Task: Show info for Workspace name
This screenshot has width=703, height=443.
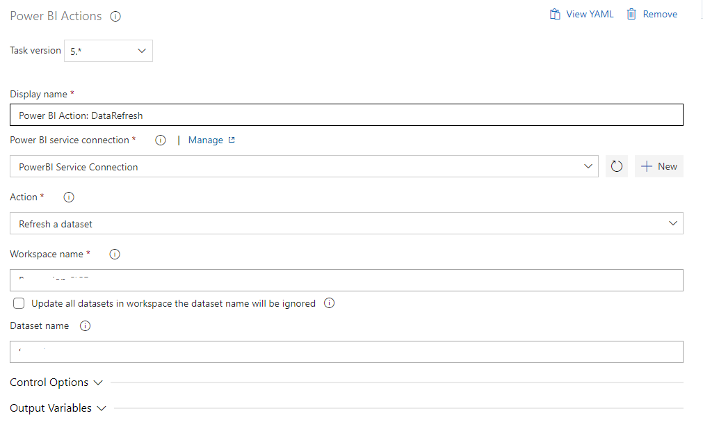Action: click(x=115, y=255)
